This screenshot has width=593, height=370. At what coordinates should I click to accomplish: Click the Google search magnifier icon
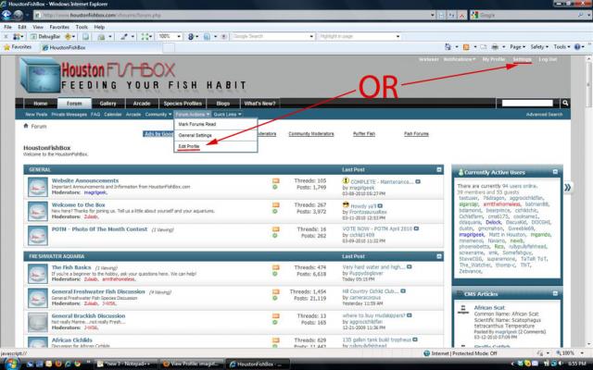(580, 15)
